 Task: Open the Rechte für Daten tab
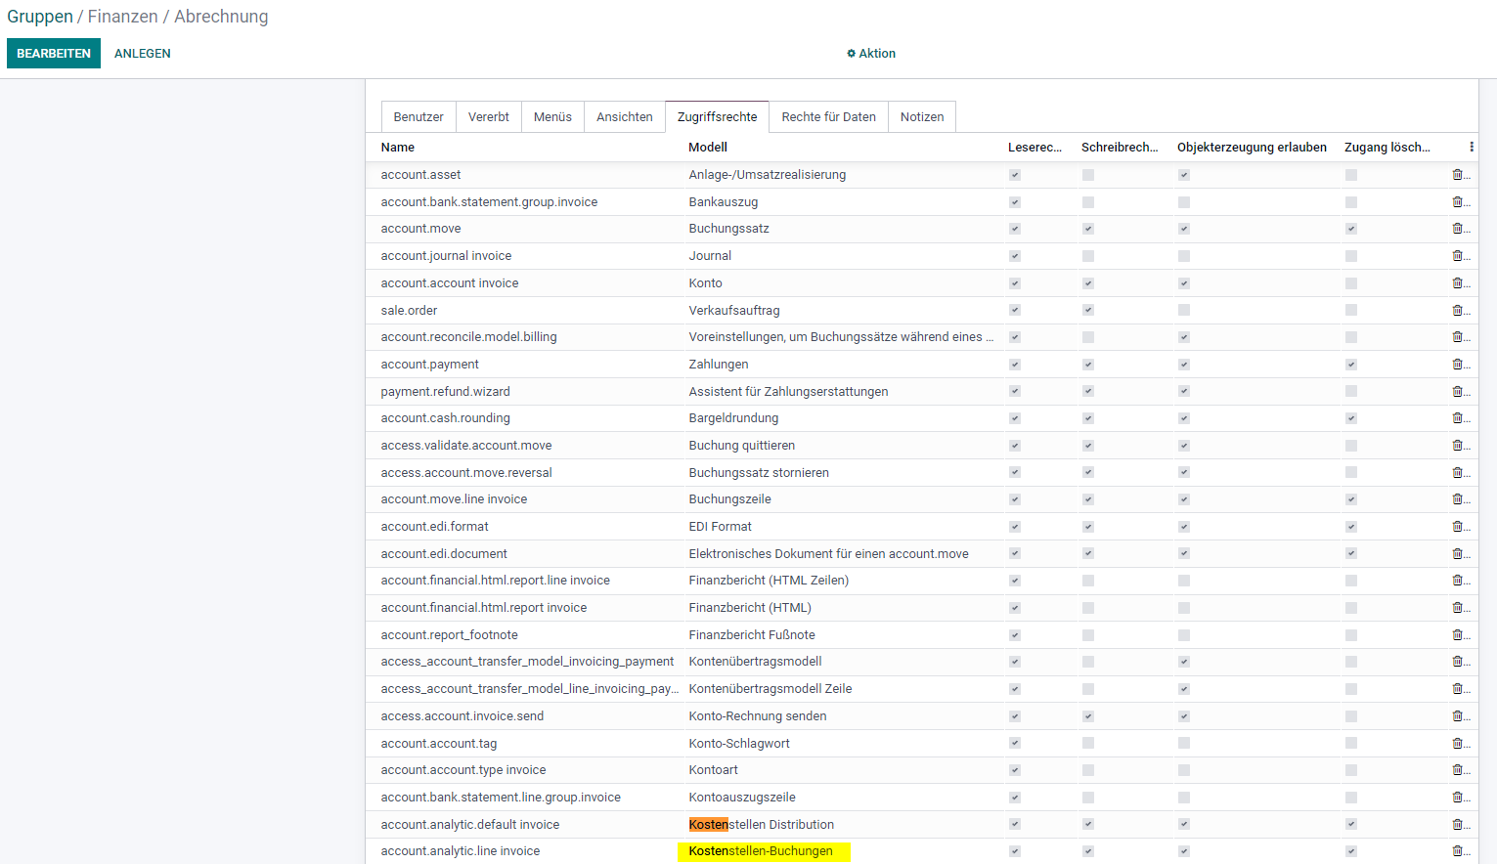click(x=829, y=116)
